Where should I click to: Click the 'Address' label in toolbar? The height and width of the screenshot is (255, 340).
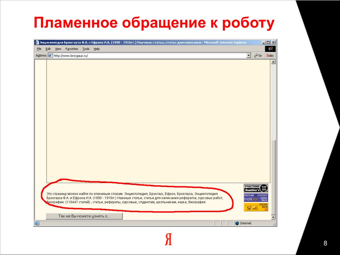coord(41,55)
